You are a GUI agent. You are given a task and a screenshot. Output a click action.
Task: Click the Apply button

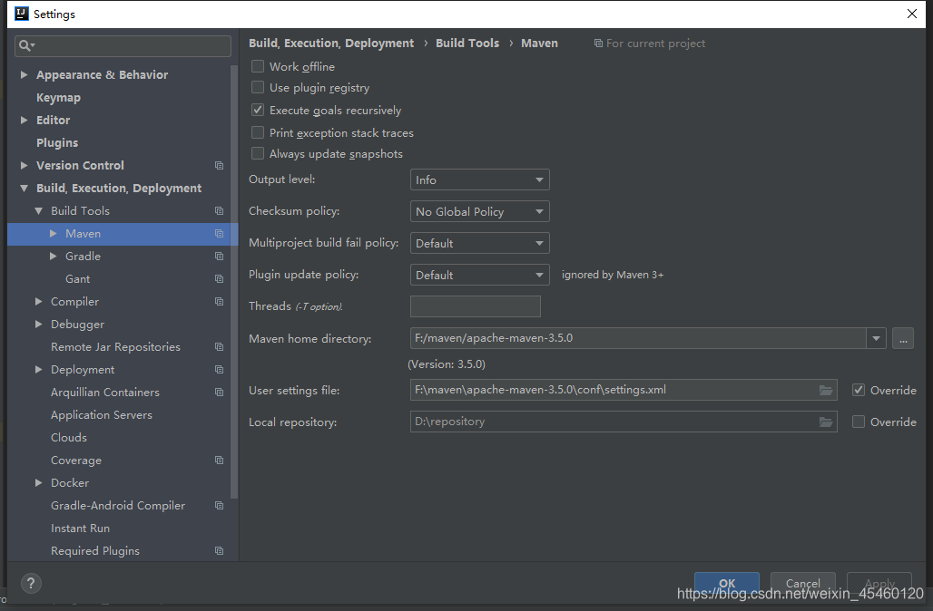tap(879, 583)
